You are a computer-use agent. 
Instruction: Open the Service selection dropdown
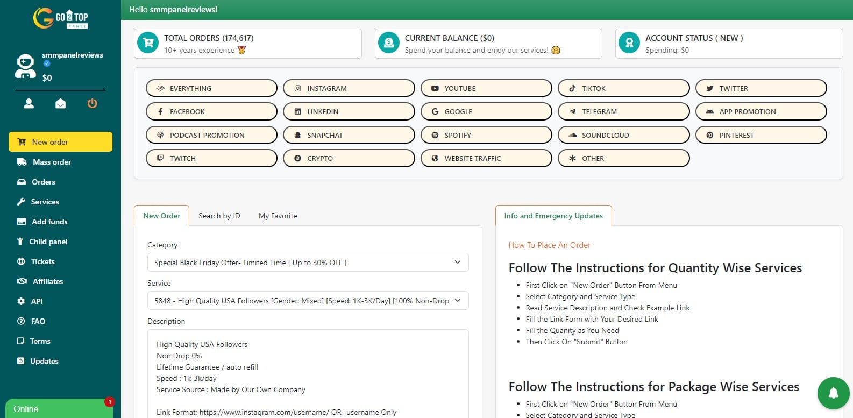pyautogui.click(x=308, y=301)
